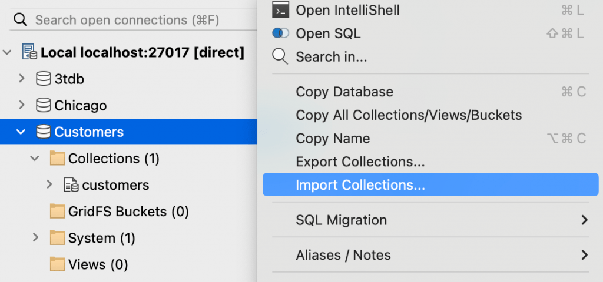Screen dimensions: 603x282
Task: Focus the Search open connections field
Action: click(132, 19)
